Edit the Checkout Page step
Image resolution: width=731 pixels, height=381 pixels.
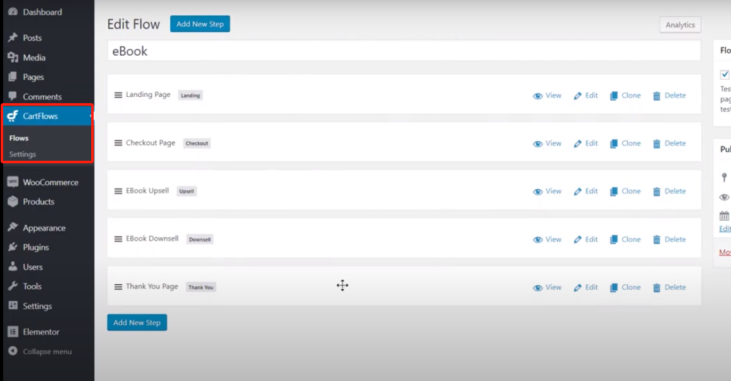[x=586, y=143]
